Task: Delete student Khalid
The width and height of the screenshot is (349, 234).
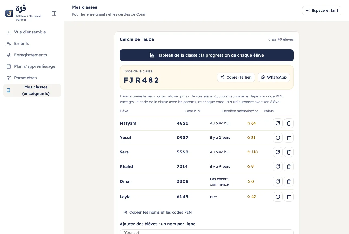Action: click(x=289, y=167)
